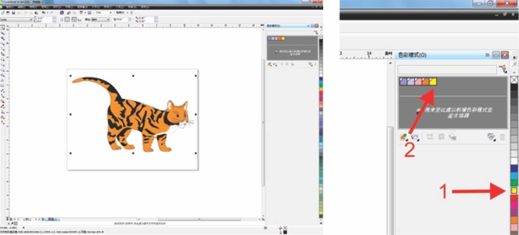
Task: Click the no-color X swatch atop the enlarged palette
Action: [514, 80]
